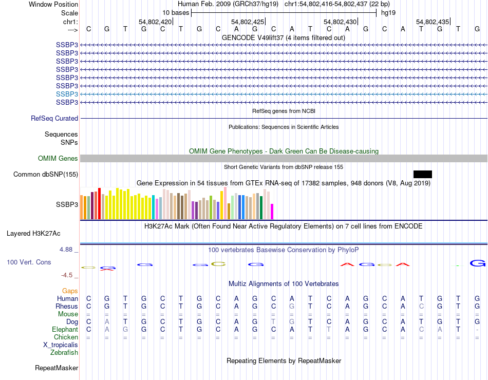The height and width of the screenshot is (380, 488).
Task: Click the OMIM Gene Phenotypes green title
Action: tap(284, 151)
